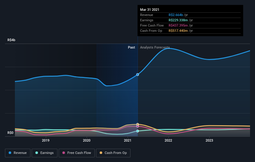Image resolution: width=255 pixels, height=162 pixels.
Task: Click the 2020 x-axis label
Action: [87, 140]
